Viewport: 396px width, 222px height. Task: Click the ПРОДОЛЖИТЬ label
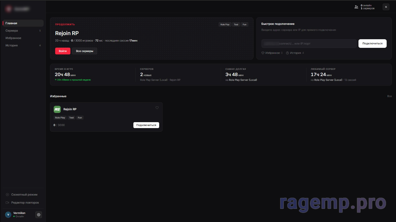65,24
